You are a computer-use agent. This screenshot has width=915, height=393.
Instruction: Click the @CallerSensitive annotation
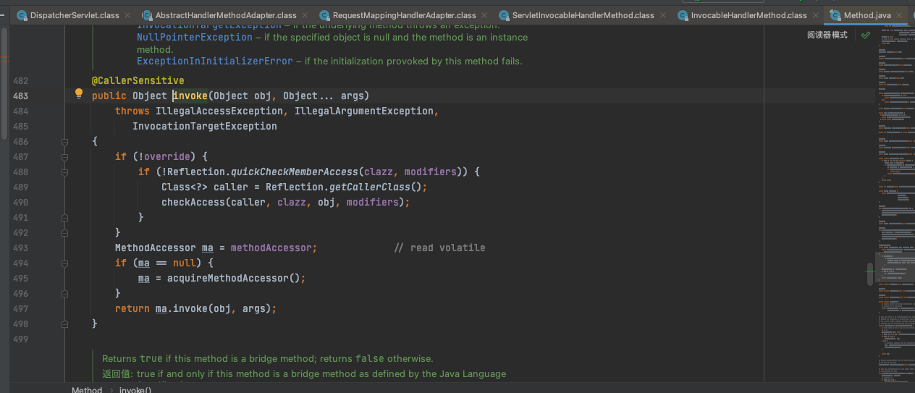138,80
